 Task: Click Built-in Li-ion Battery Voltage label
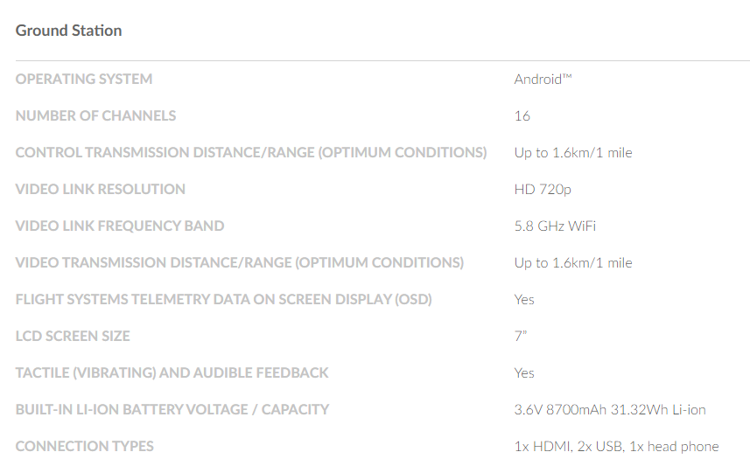(x=172, y=409)
